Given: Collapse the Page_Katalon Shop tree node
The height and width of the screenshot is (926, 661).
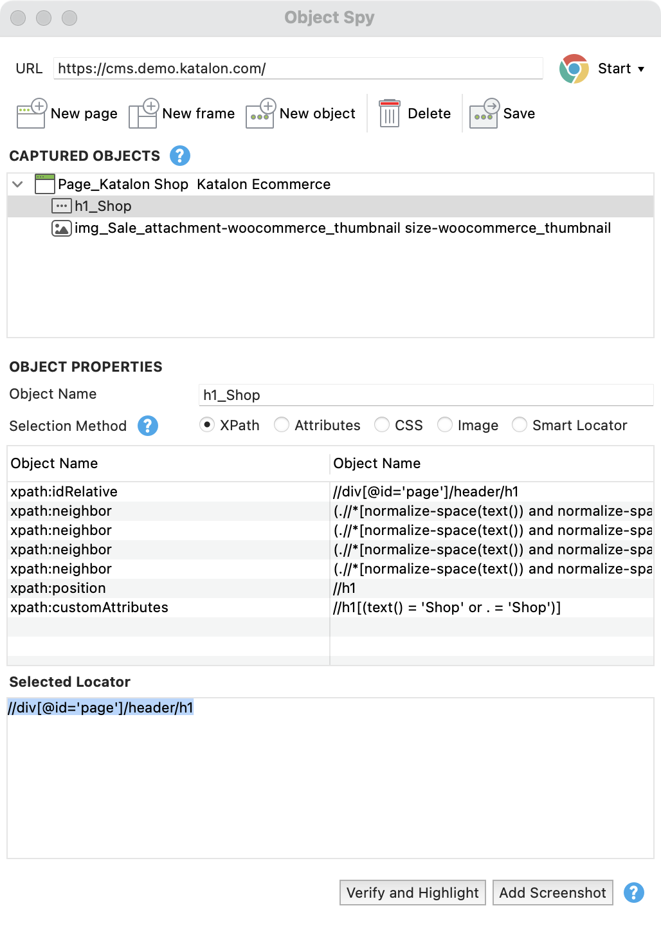Looking at the screenshot, I should pos(18,185).
